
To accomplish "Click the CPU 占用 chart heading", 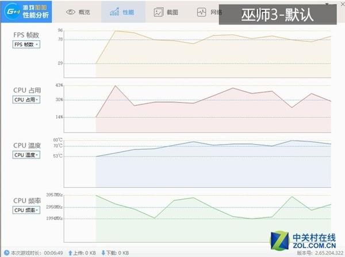I will (x=27, y=90).
